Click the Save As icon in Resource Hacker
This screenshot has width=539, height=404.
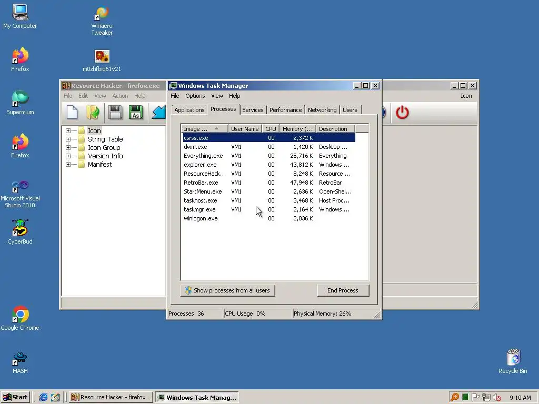pos(136,113)
